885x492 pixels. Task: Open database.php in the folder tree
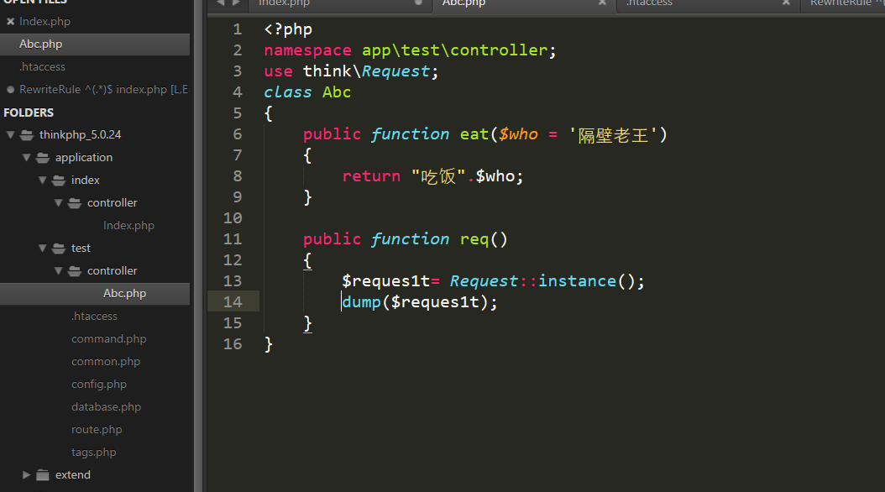click(106, 407)
